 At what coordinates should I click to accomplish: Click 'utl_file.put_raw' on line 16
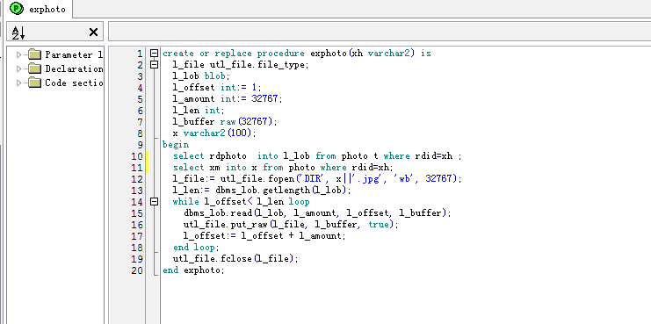tap(226, 225)
